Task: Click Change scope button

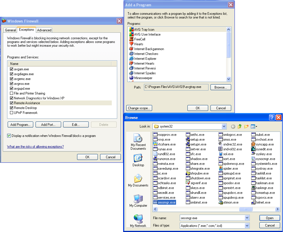Action: point(139,108)
